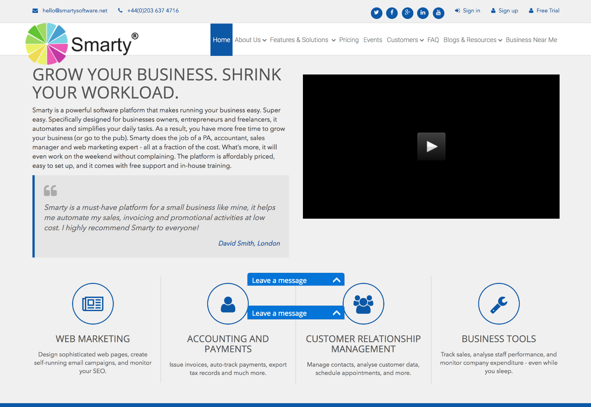Click the Business Tools wrench icon

pyautogui.click(x=499, y=304)
